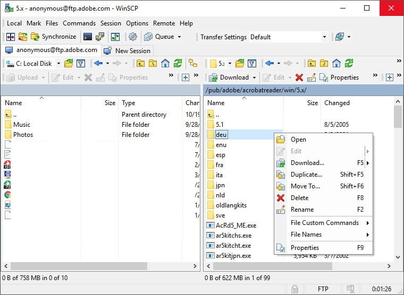Open the Commands menu
This screenshot has width=404, height=295.
(79, 23)
